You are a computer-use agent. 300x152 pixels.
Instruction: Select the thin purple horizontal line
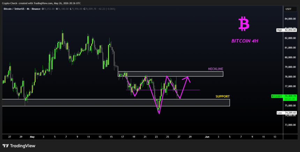163,90
